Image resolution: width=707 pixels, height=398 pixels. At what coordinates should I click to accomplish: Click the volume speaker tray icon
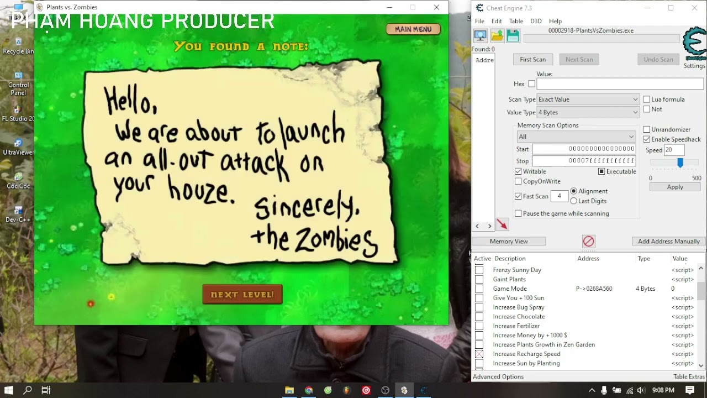(641, 390)
